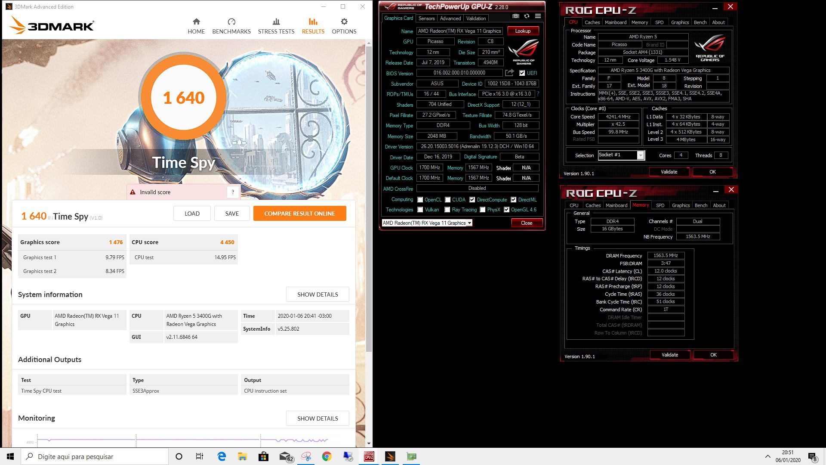The width and height of the screenshot is (826, 465).
Task: Launch Microsoft Edge from taskbar
Action: coord(222,456)
